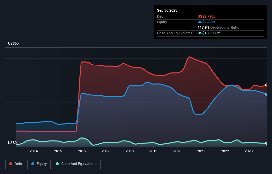Click the Sep 30 2023 tooltip date
Screen dimensions: 272x174
tap(167, 10)
